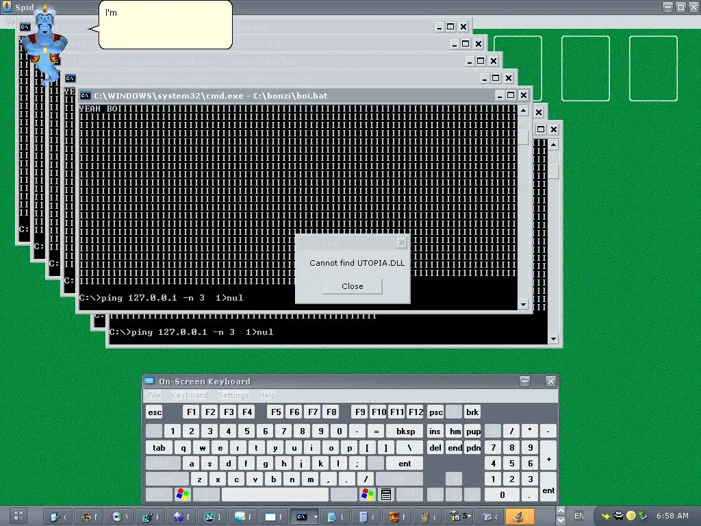Image resolution: width=701 pixels, height=526 pixels.
Task: Open the File menu in On-Screen Keyboard
Action: [x=154, y=395]
